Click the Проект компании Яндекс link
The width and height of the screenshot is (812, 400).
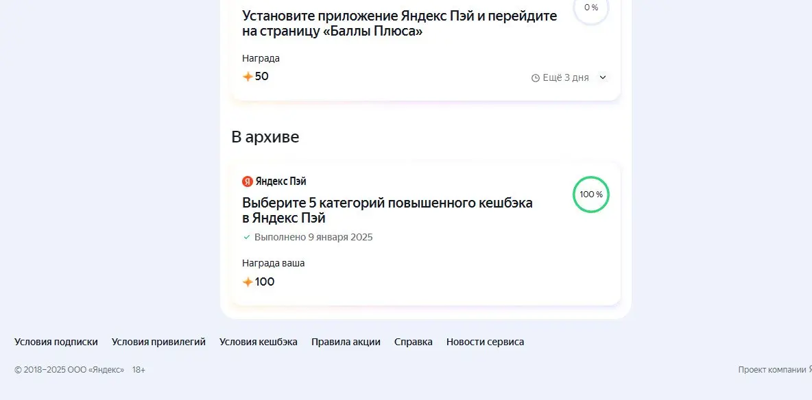point(775,370)
